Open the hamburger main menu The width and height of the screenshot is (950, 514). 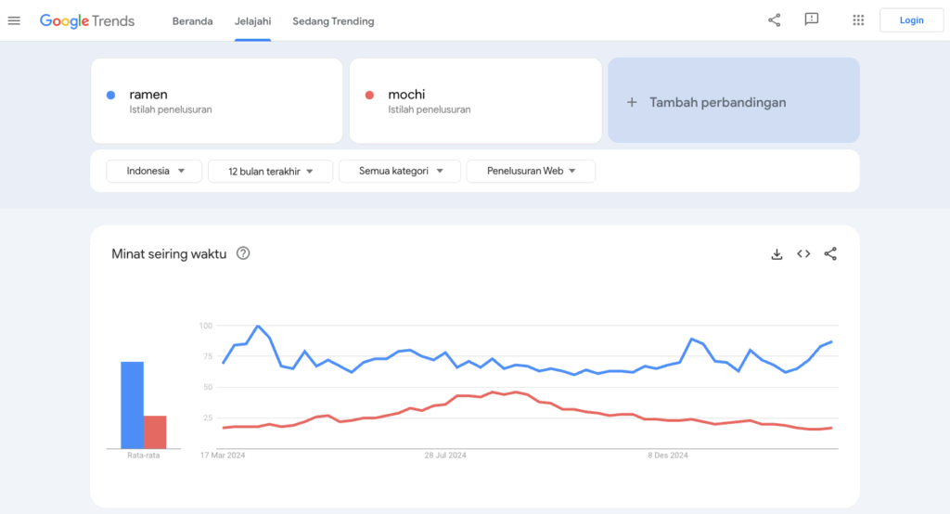[14, 20]
